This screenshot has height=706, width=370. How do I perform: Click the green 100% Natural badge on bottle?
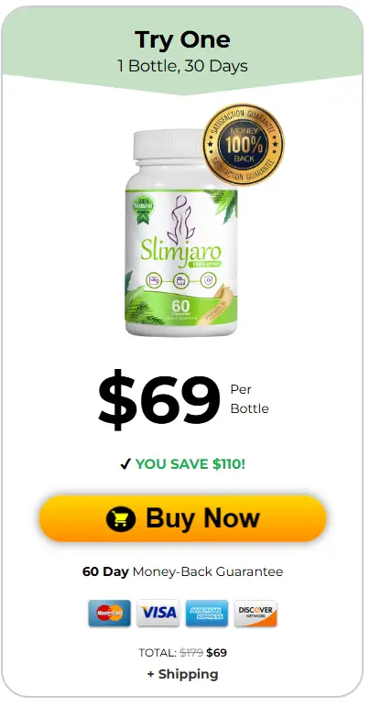pyautogui.click(x=143, y=205)
